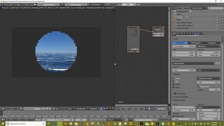
Task: Click the timeline End frame field
Action: coord(66,120)
